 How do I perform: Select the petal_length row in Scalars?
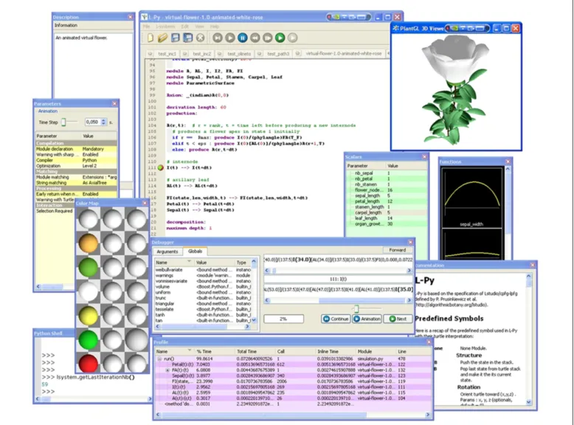387,201
